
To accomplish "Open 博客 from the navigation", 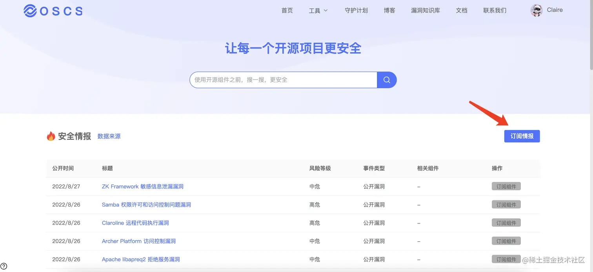I will click(389, 11).
